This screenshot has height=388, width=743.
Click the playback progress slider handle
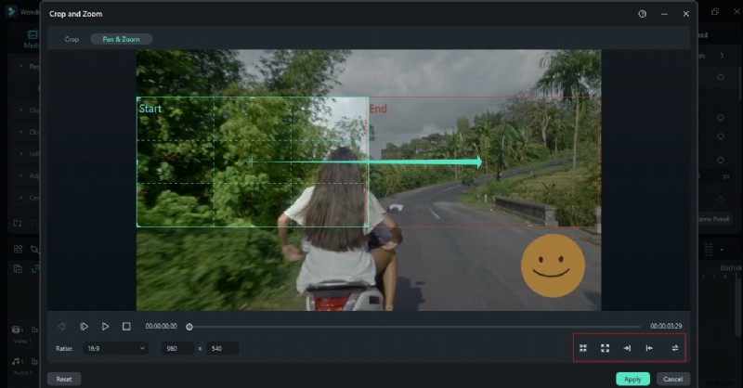click(x=189, y=327)
